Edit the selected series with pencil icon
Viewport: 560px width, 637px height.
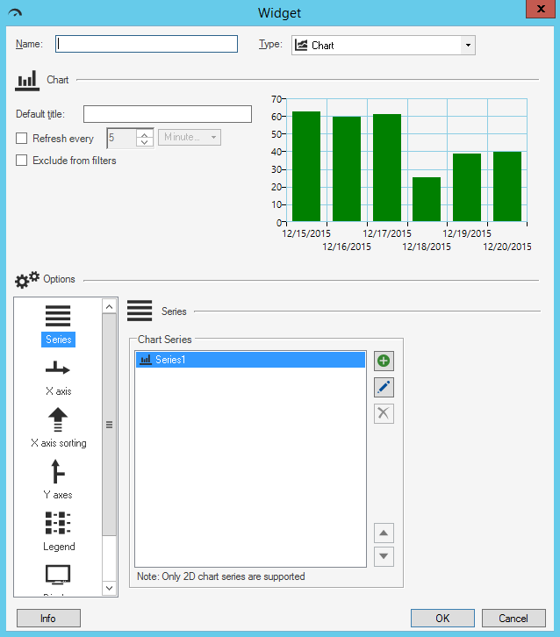(384, 387)
